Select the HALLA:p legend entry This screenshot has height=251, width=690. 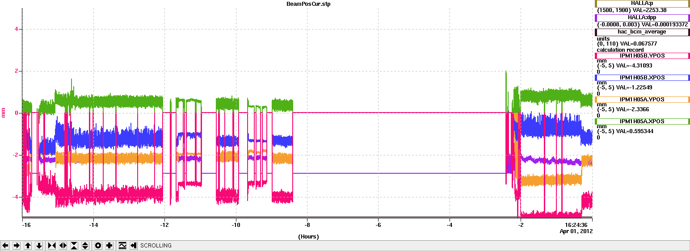[642, 4]
